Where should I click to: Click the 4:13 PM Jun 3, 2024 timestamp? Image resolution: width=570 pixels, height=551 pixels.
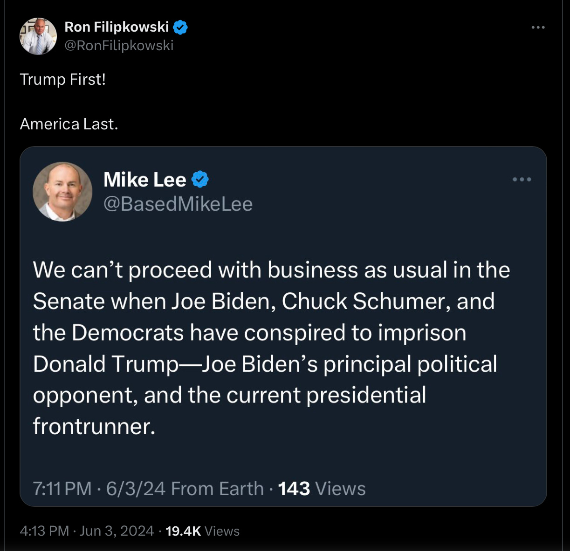[87, 531]
